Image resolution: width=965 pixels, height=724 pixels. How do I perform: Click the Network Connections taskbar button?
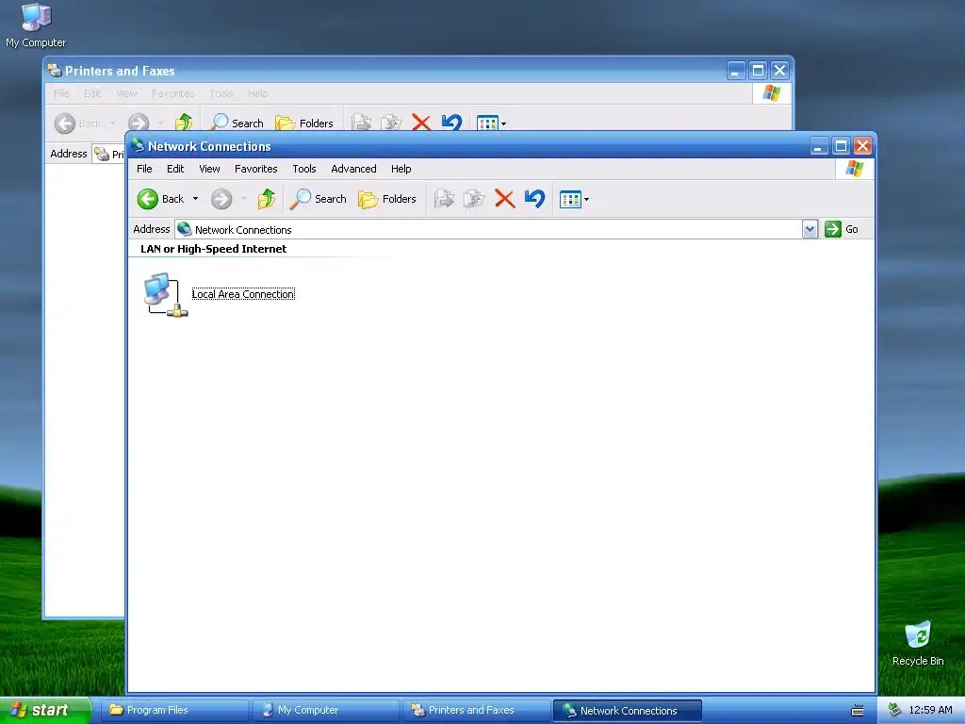[627, 711]
